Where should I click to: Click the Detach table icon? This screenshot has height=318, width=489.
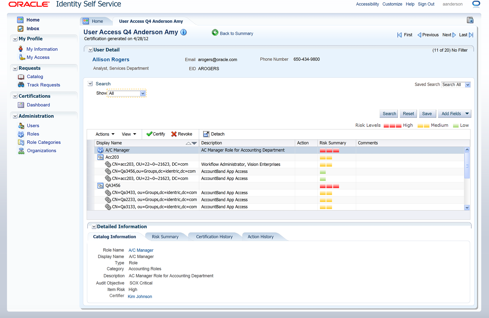coord(206,134)
